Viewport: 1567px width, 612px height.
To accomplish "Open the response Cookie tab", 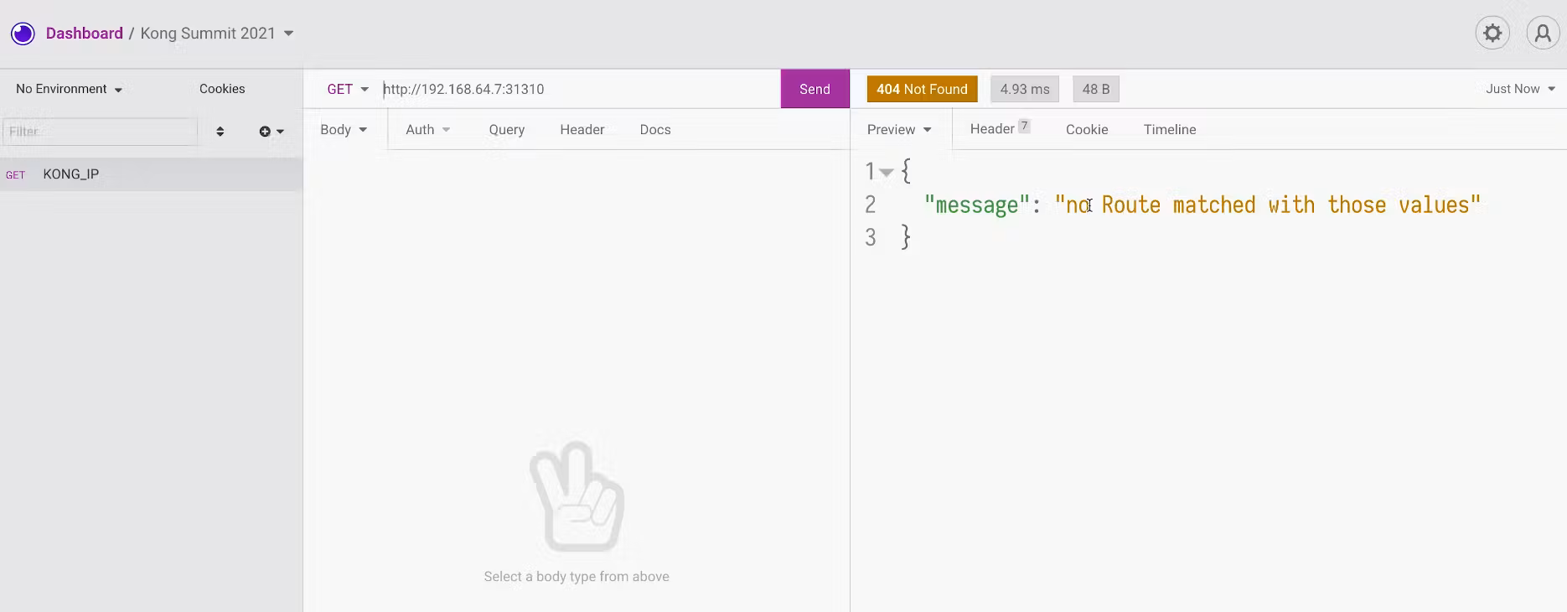I will (1086, 130).
